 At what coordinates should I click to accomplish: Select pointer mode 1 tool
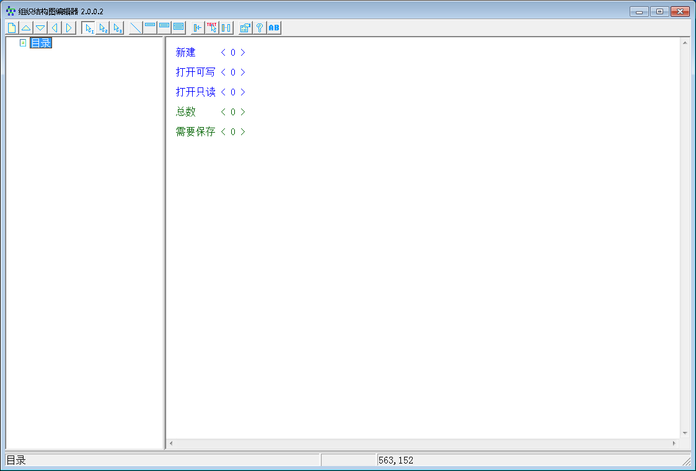point(89,28)
